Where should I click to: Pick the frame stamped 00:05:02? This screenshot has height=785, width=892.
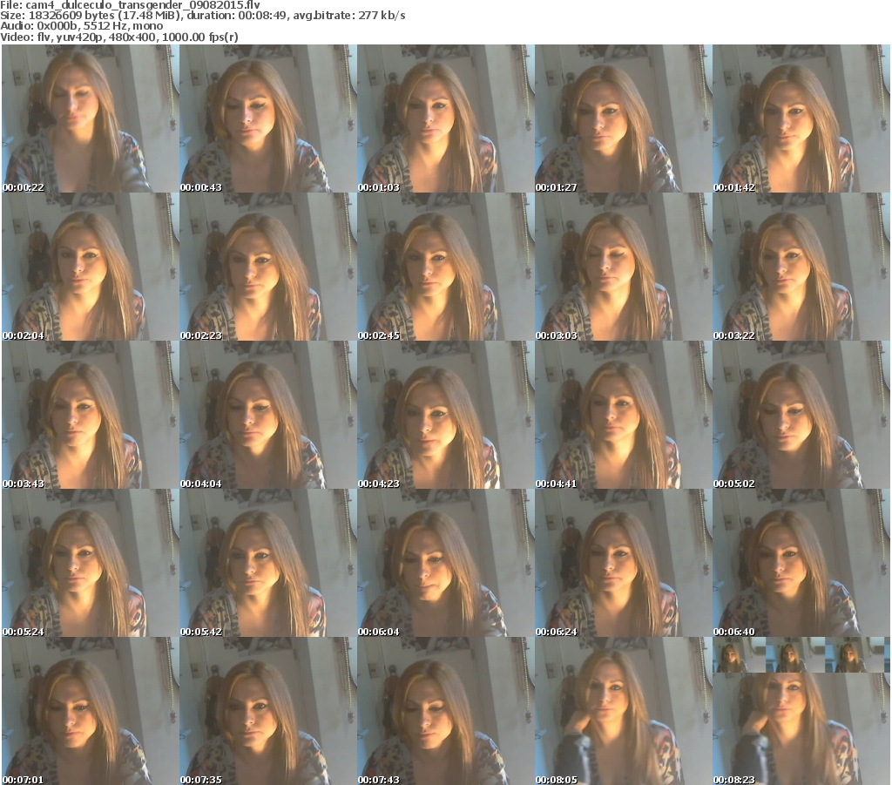[x=801, y=415]
